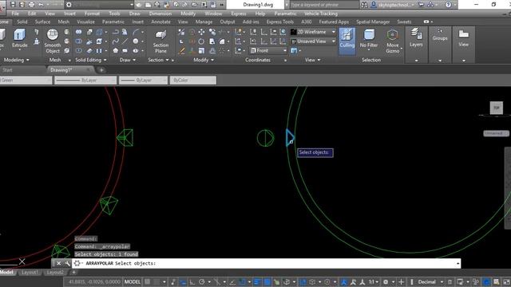The image size is (511, 287).
Task: Close the Drawing1 file tab
Action: coord(89,70)
